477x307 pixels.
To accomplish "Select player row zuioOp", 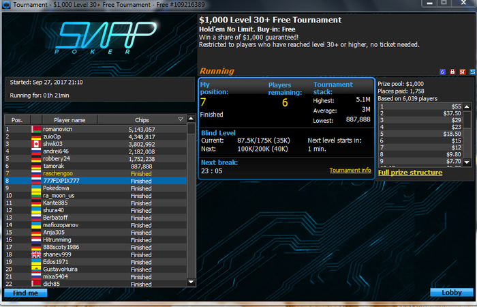I will (95, 136).
